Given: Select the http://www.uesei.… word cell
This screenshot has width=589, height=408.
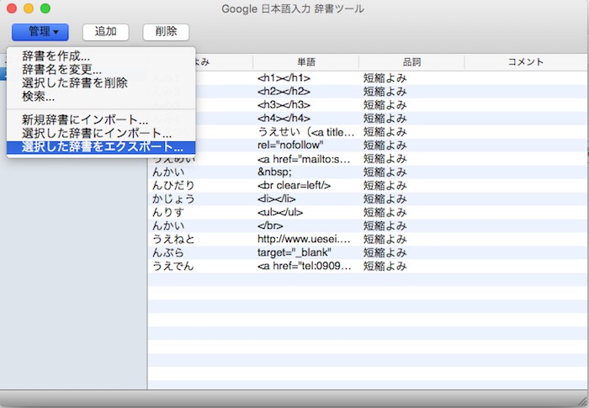Looking at the screenshot, I should click(x=304, y=240).
